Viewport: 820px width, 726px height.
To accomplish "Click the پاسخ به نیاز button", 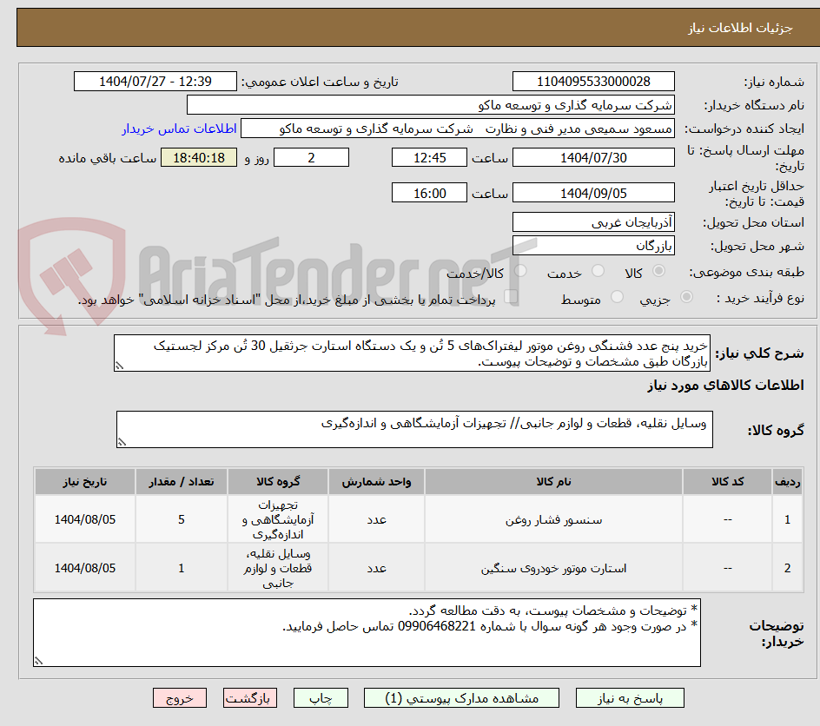I will click(630, 697).
